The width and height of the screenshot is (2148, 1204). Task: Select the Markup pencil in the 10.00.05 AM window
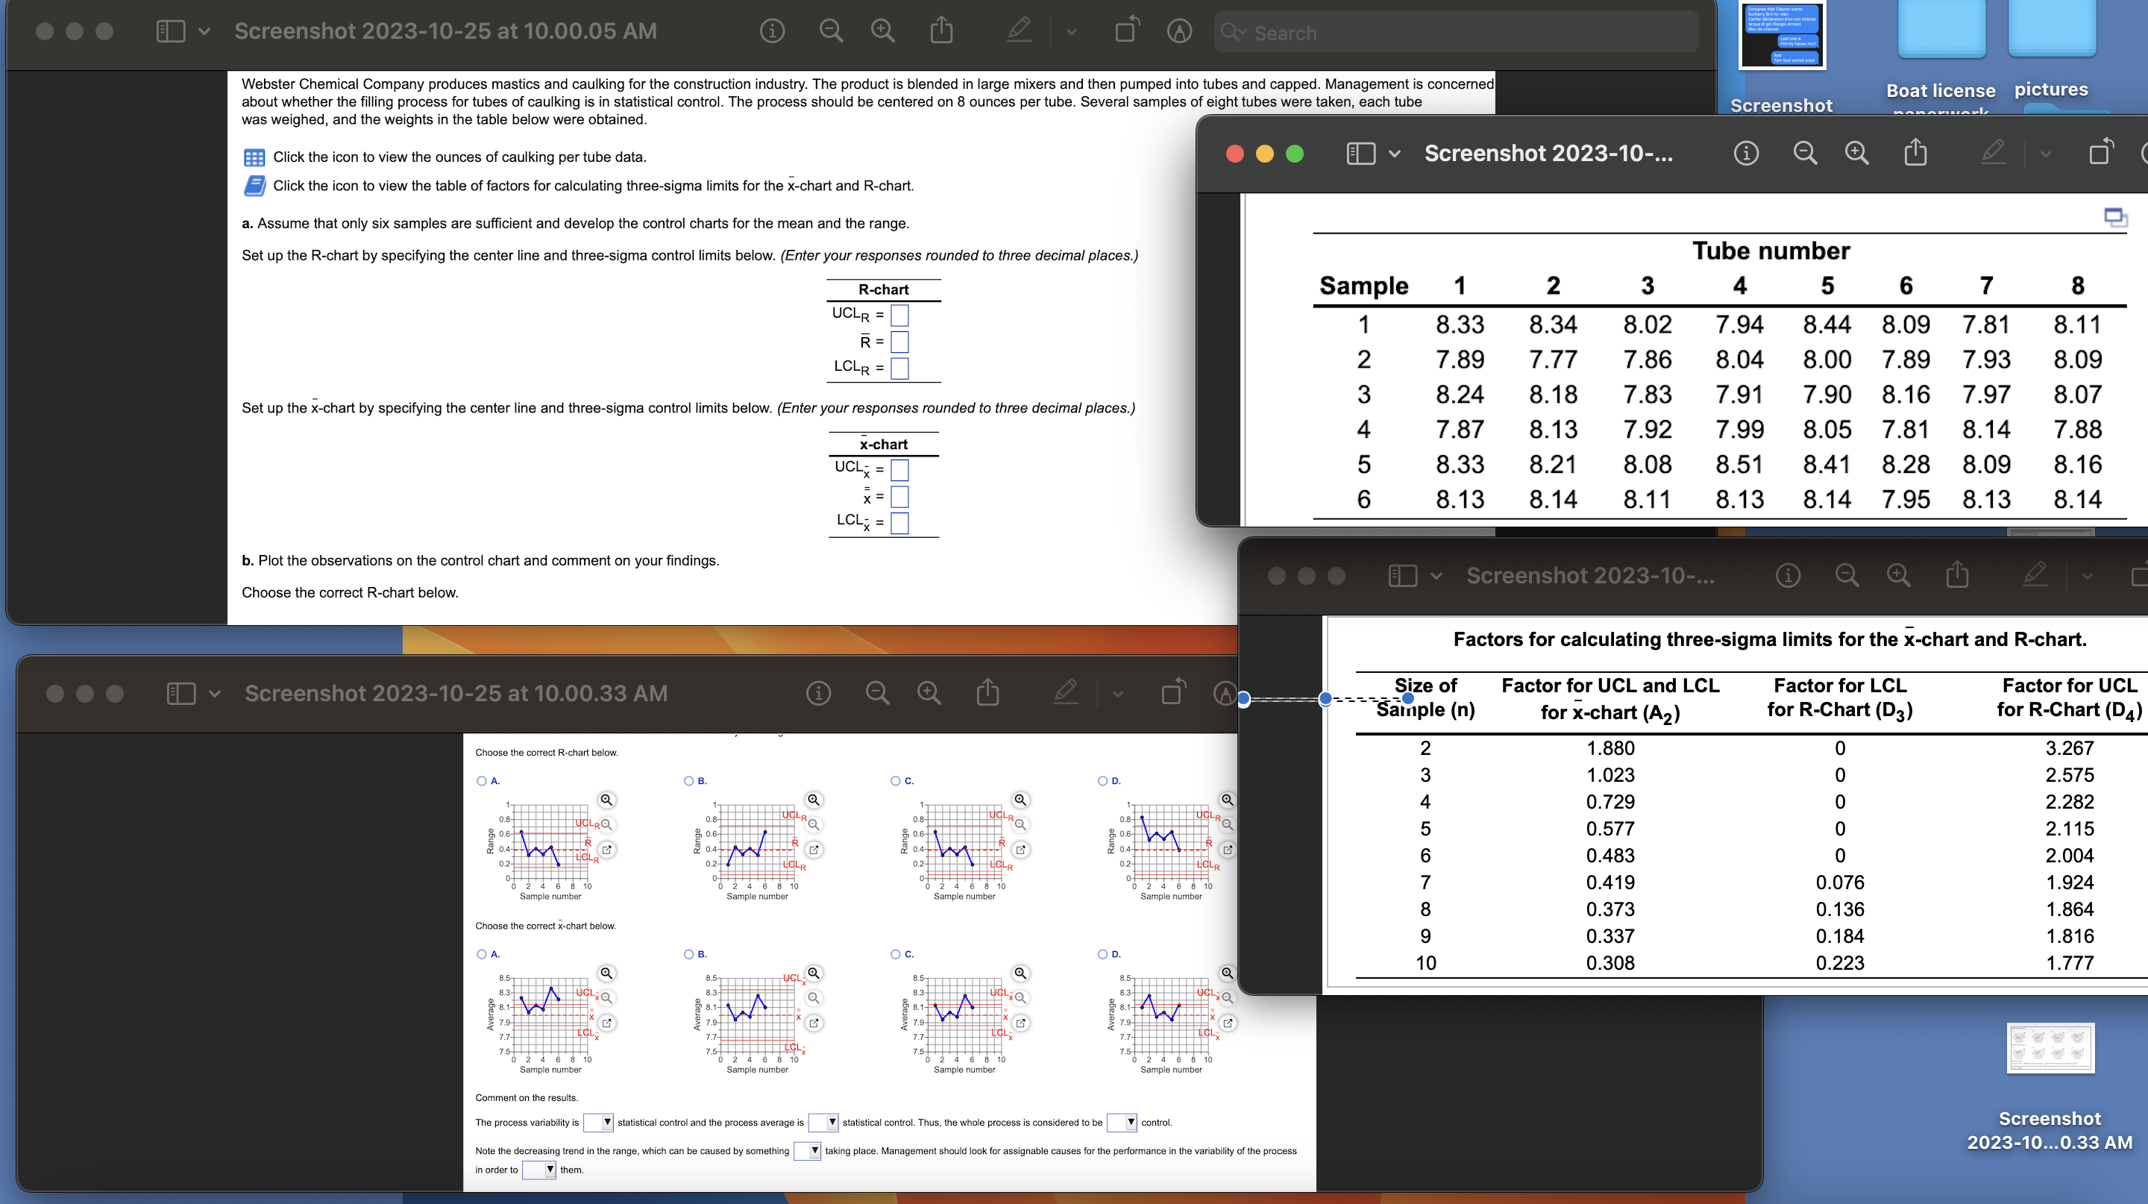(1018, 31)
